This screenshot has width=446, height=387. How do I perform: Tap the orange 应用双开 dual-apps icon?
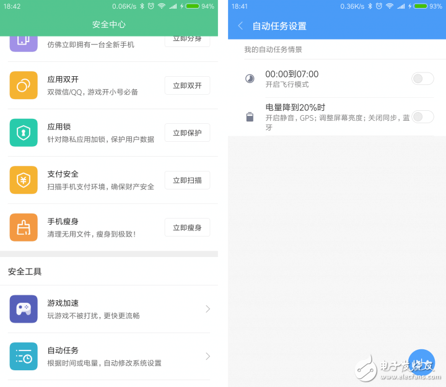(24, 85)
